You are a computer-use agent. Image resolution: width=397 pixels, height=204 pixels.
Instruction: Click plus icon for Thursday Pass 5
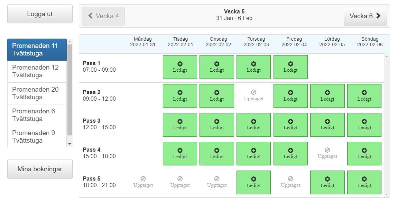[x=253, y=179]
